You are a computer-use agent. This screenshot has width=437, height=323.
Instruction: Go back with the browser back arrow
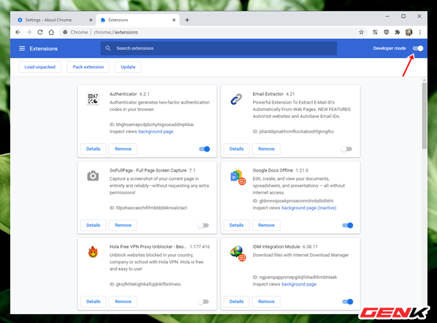[18, 32]
